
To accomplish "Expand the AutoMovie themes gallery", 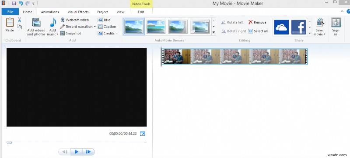I will [213, 33].
